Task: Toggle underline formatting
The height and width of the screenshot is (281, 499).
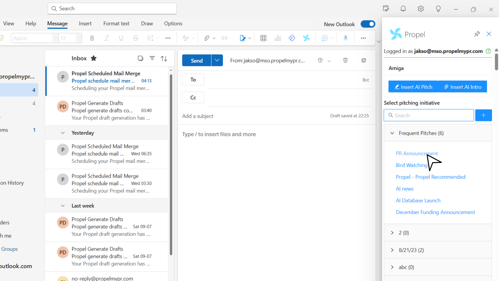Action: pyautogui.click(x=121, y=38)
